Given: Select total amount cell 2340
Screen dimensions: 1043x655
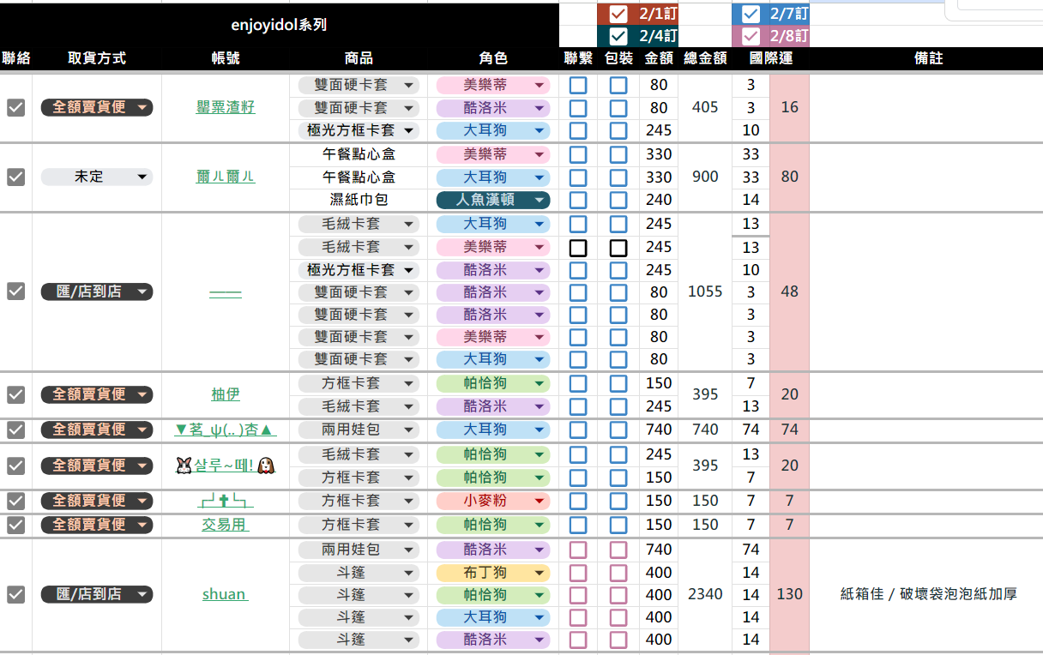Looking at the screenshot, I should tap(705, 594).
